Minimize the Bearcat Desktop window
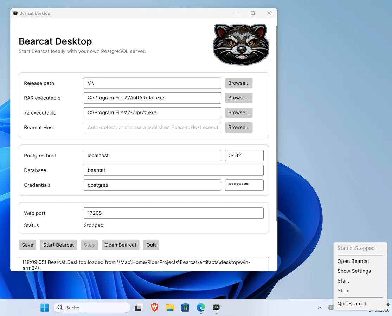392x316 pixels. 237,13
